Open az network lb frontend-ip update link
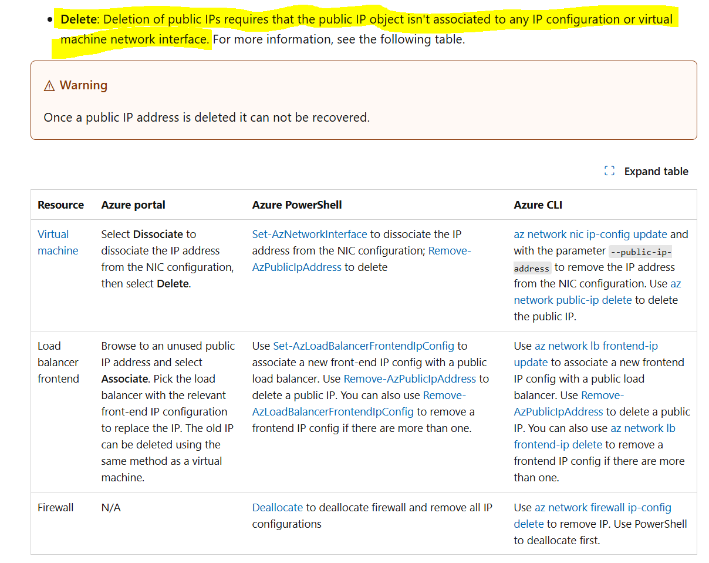Image resolution: width=709 pixels, height=563 pixels. pyautogui.click(x=586, y=354)
